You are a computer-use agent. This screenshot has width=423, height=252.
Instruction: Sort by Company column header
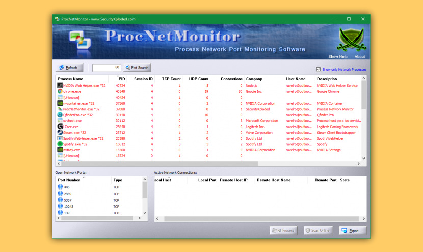tap(264, 79)
